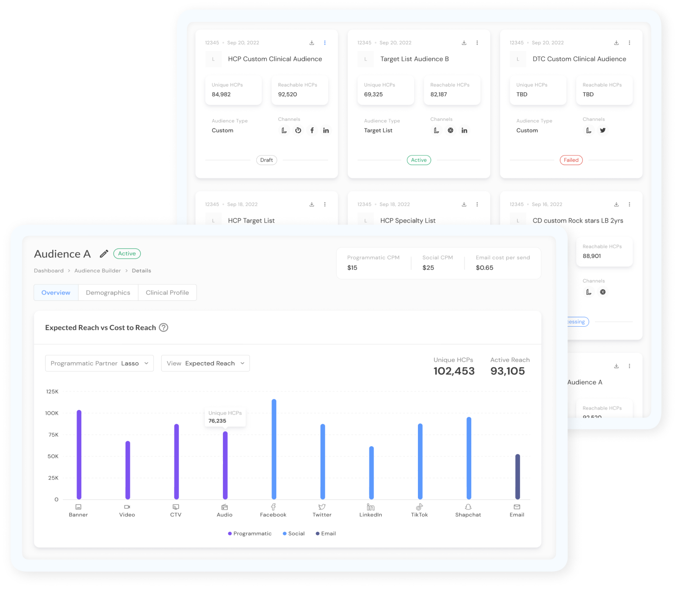The height and width of the screenshot is (604, 677).
Task: Click the LinkedIn icon on the chart axis
Action: (x=371, y=507)
